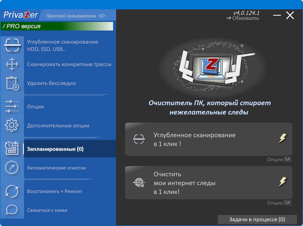
Task: Expand Опции dropdown under deep scan card
Action: click(x=279, y=159)
